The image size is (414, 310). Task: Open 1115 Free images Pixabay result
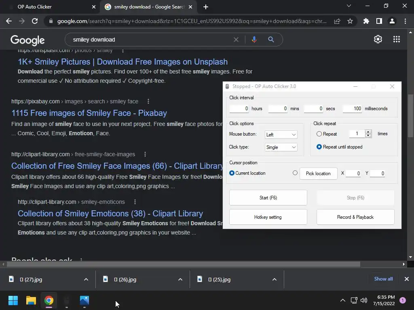click(x=89, y=113)
